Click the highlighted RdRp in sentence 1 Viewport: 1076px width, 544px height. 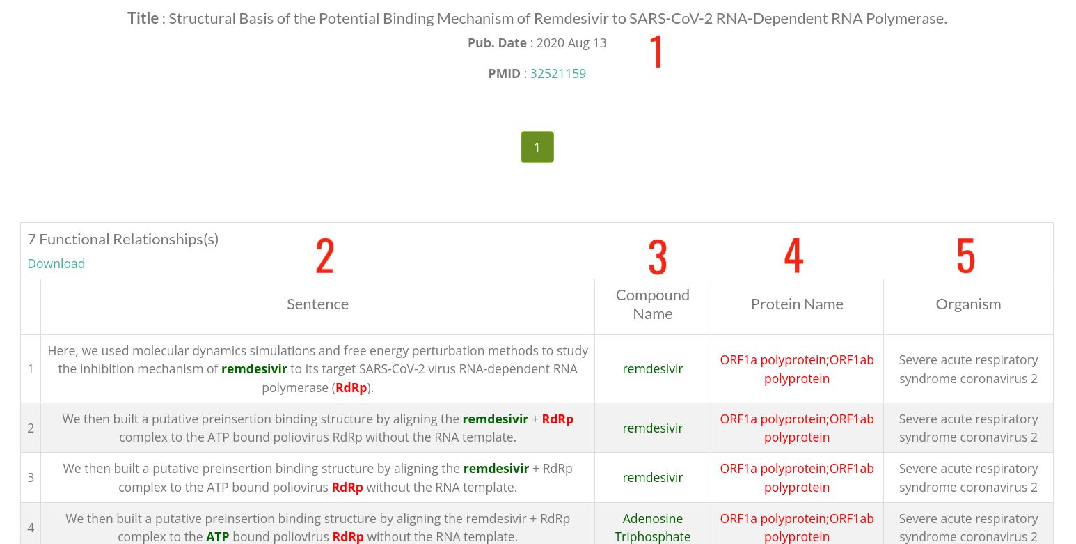click(351, 388)
